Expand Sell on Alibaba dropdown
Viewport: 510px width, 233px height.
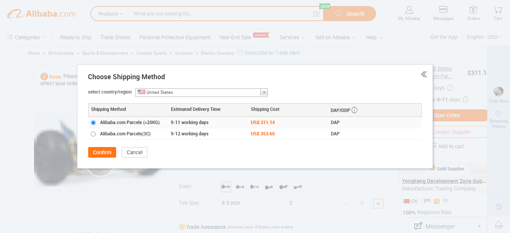tap(336, 37)
